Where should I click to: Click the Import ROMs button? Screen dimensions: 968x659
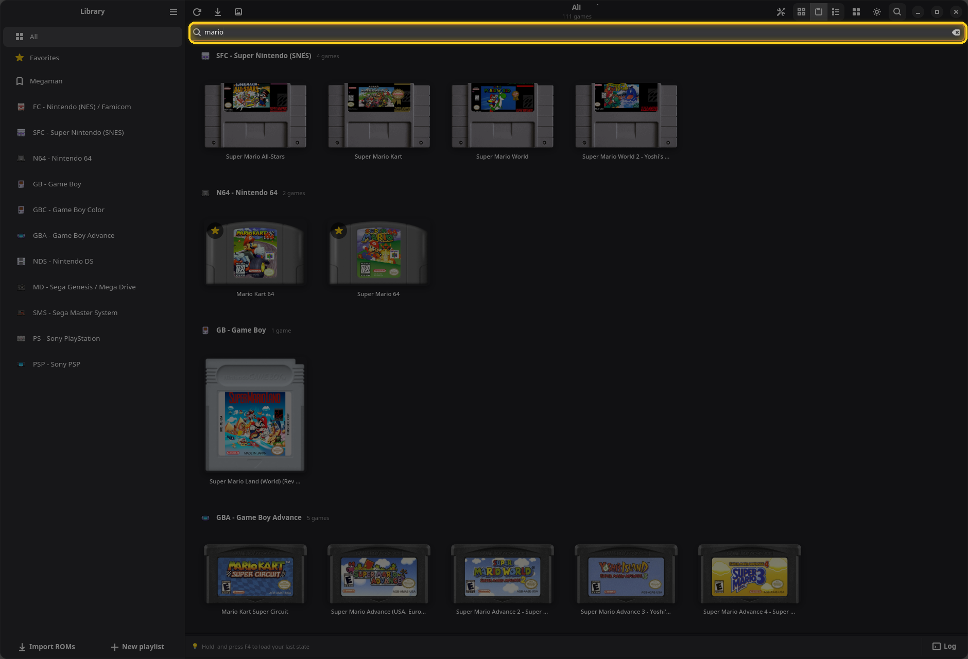click(47, 647)
